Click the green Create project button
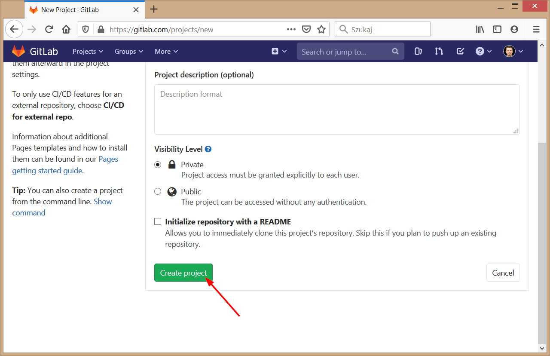Image resolution: width=550 pixels, height=356 pixels. [183, 273]
